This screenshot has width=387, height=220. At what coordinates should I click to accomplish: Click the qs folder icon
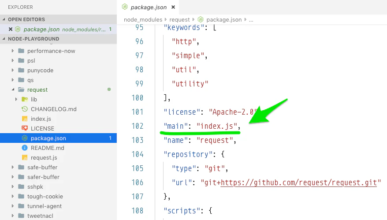tap(21, 80)
